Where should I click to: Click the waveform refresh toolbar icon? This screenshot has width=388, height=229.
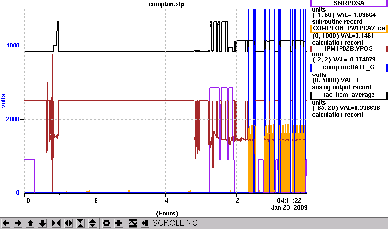click(x=133, y=223)
